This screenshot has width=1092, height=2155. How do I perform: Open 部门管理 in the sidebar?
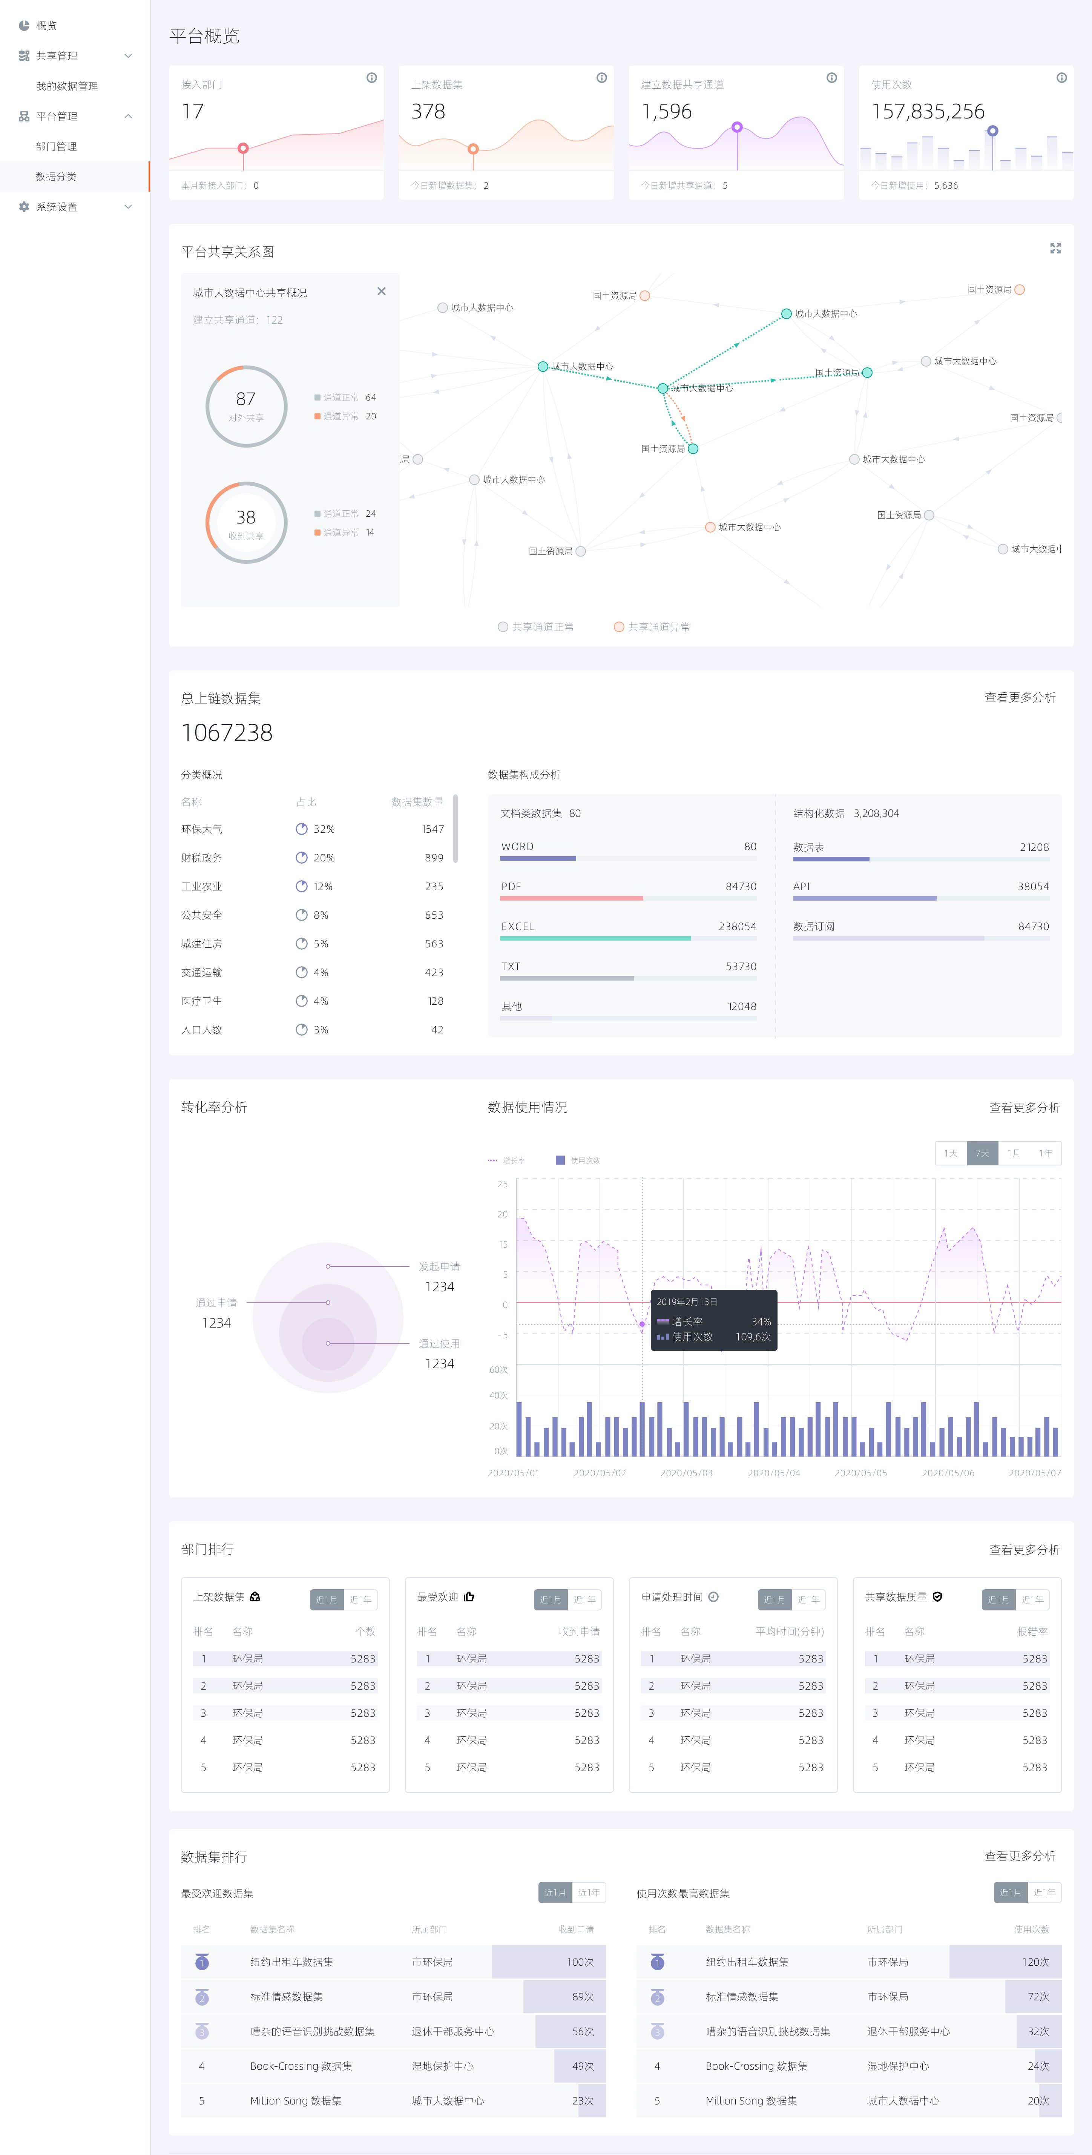56,146
